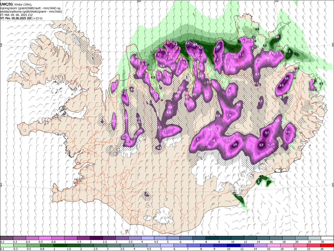Click the violet 12 swatch in lower legend row

(247, 246)
